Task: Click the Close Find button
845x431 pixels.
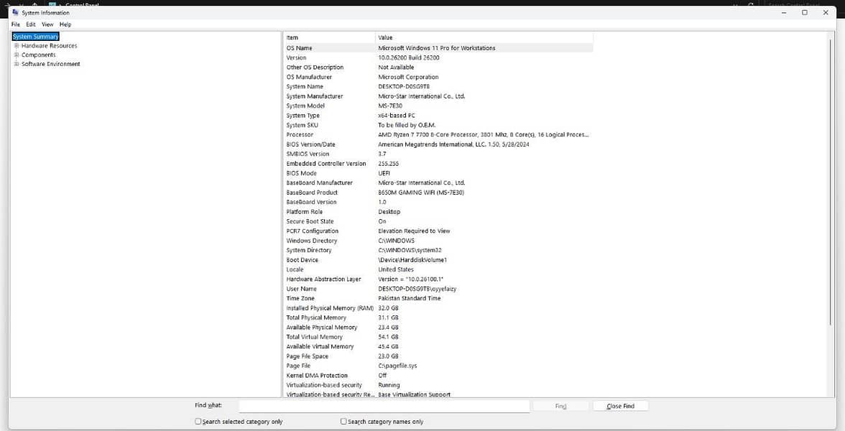Action: pos(620,407)
